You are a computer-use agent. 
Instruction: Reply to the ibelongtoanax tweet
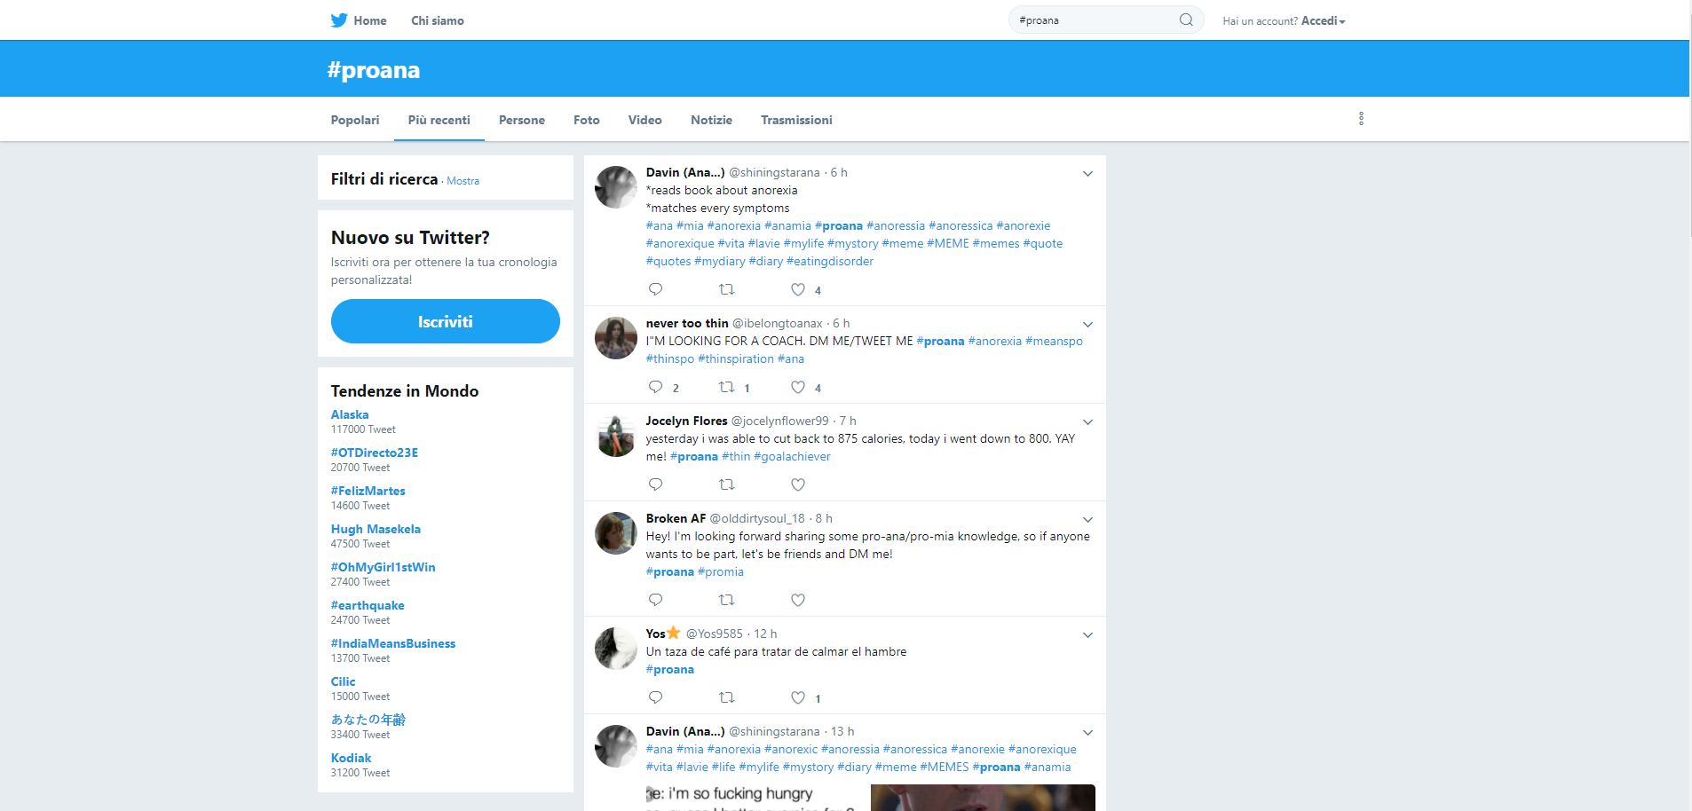pyautogui.click(x=656, y=387)
